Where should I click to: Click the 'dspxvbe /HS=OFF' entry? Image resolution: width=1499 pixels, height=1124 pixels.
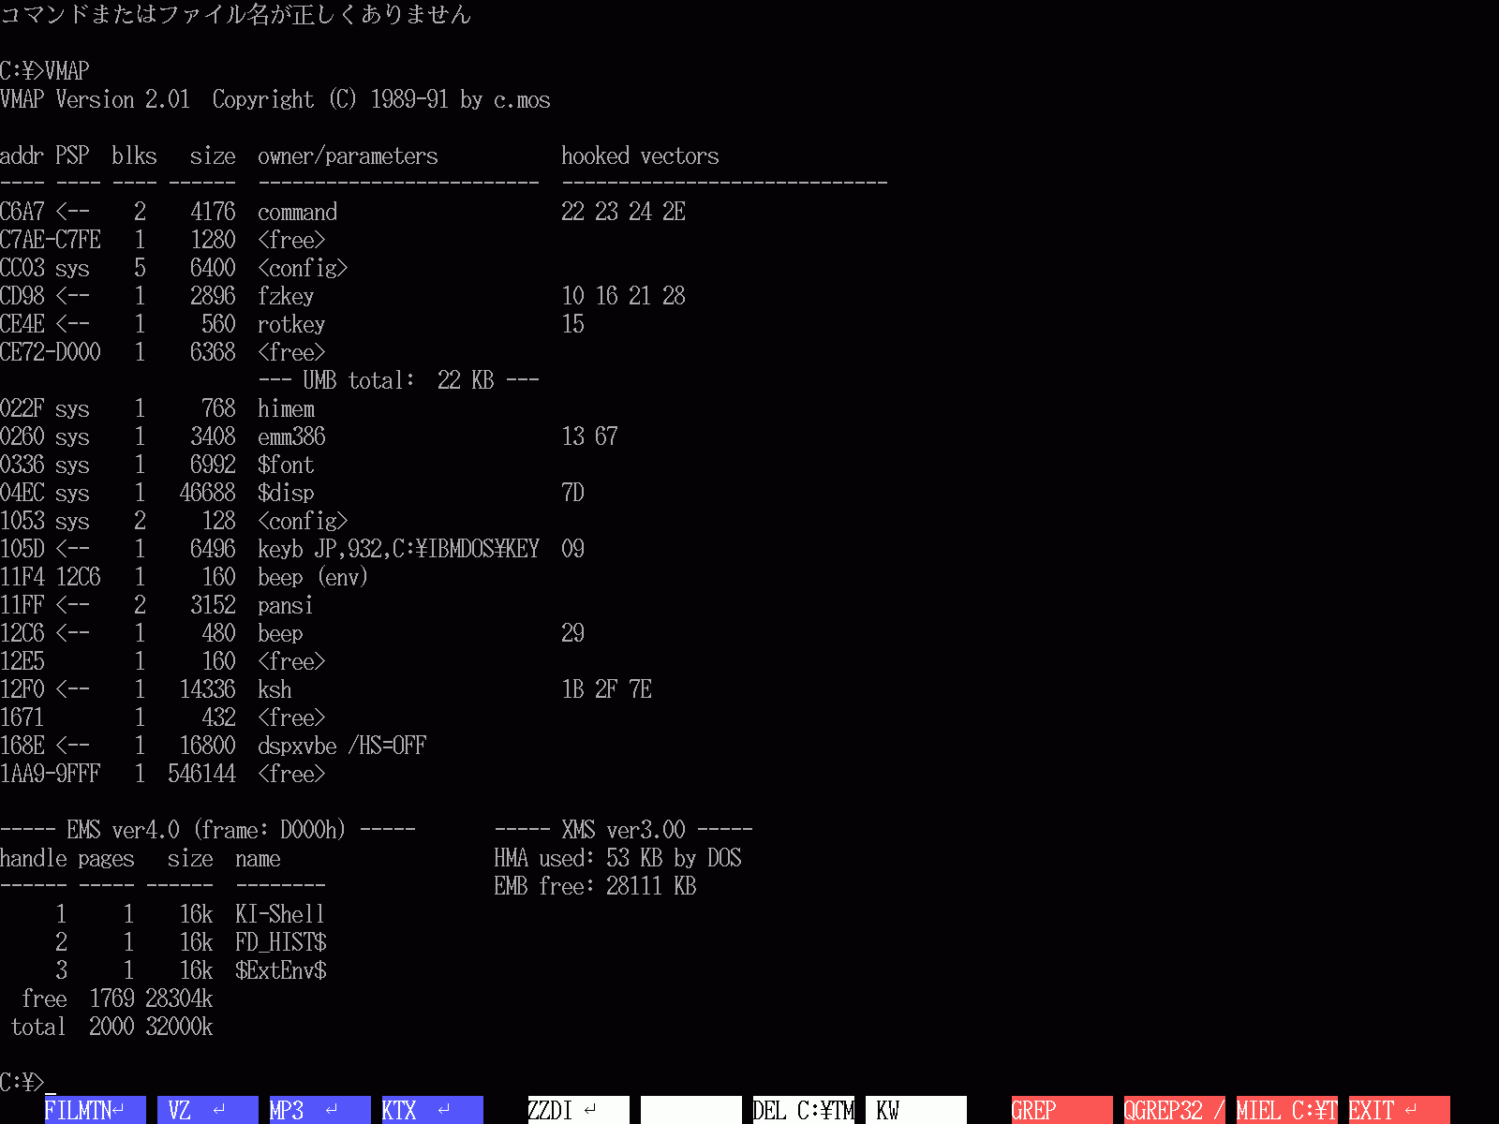[341, 747]
